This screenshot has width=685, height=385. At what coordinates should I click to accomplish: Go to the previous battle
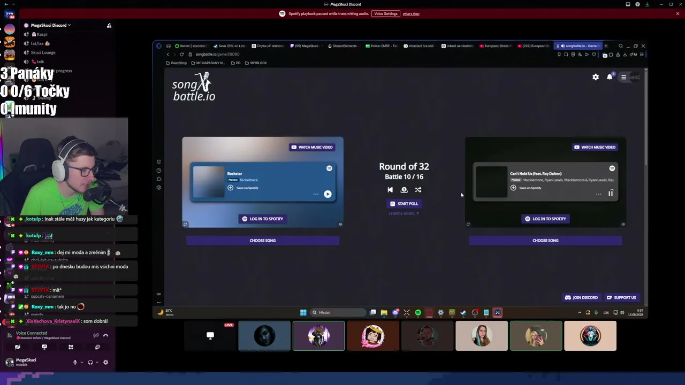390,190
